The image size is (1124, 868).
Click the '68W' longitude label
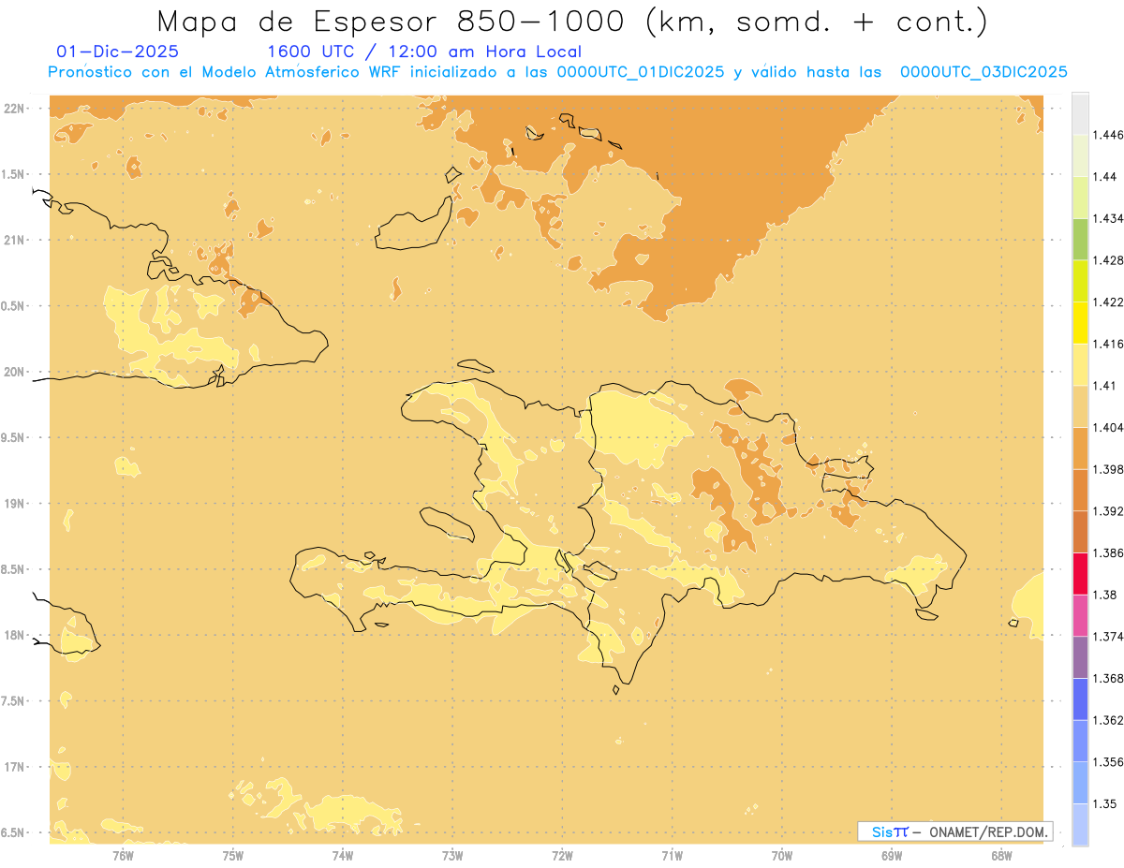(x=1001, y=856)
